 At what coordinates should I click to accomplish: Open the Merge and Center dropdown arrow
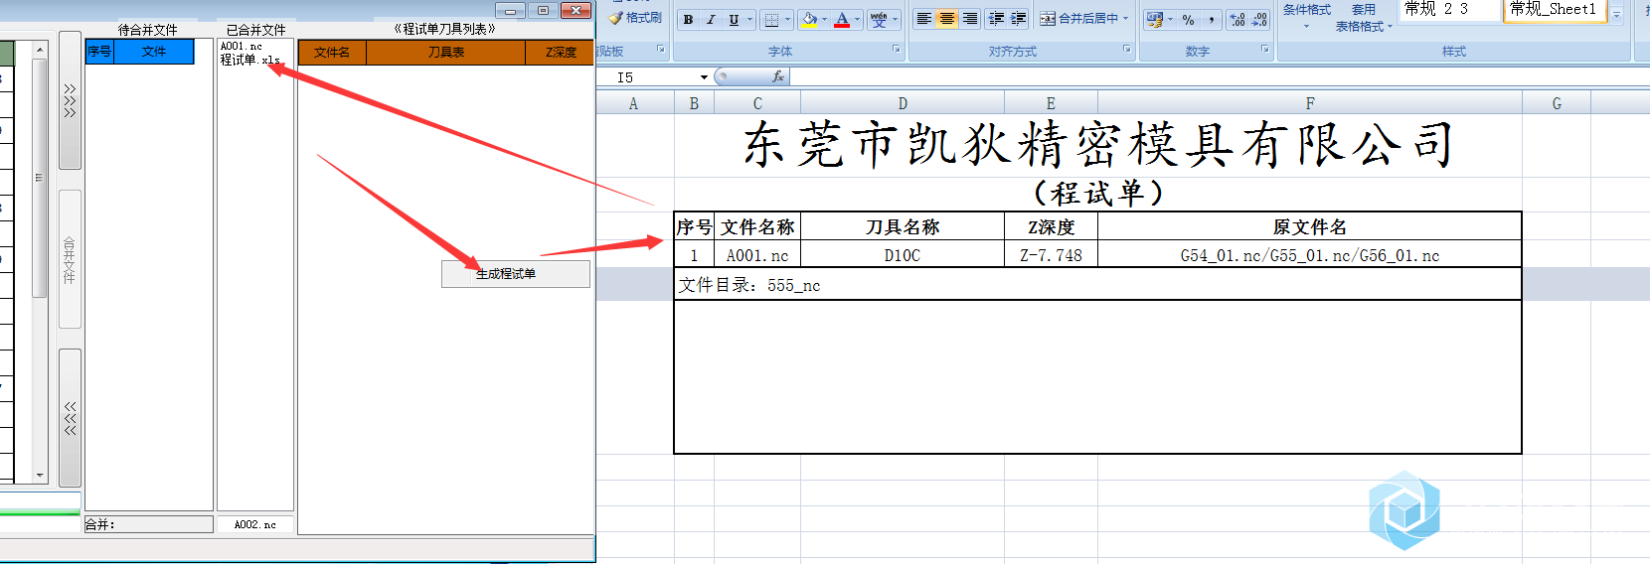[1126, 19]
